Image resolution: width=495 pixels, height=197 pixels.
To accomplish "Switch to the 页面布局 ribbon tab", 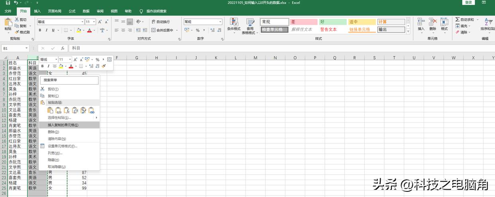I will 55,11.
